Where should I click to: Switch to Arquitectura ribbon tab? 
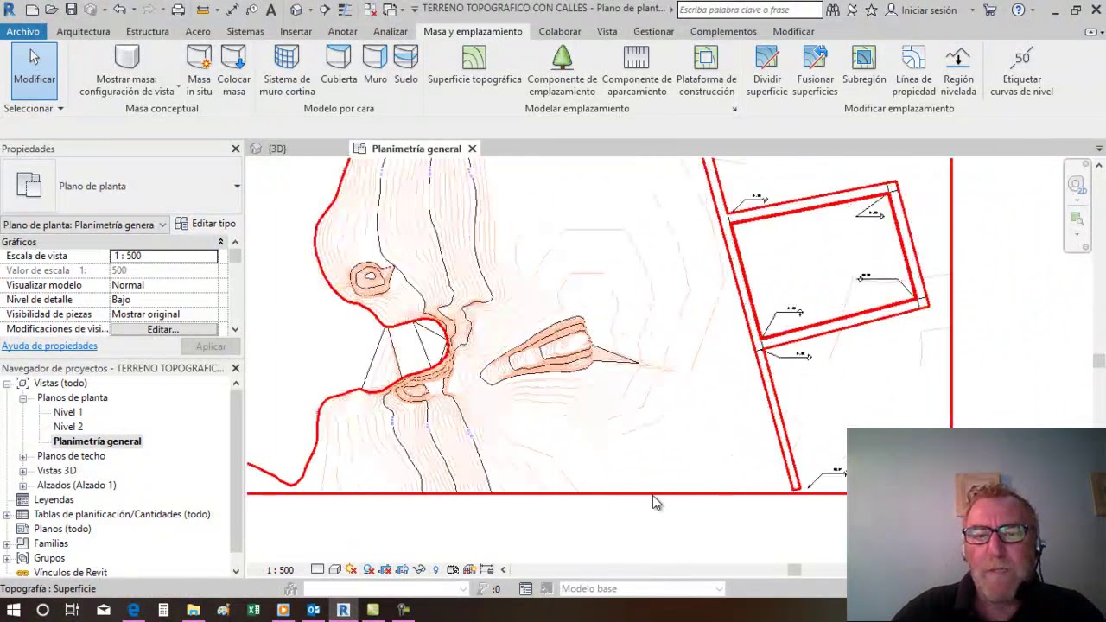[x=83, y=31]
